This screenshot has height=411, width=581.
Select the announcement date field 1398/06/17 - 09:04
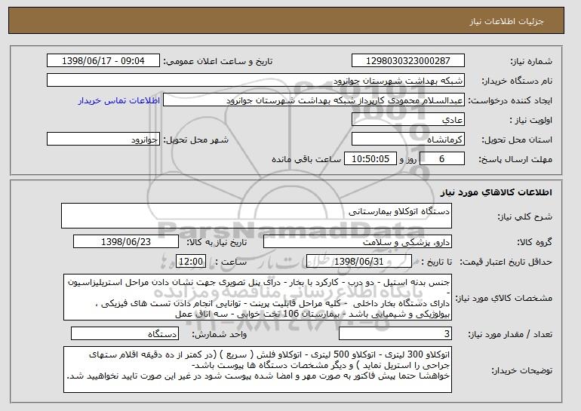point(103,61)
